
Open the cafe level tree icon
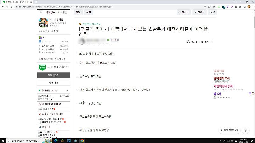(40, 37)
